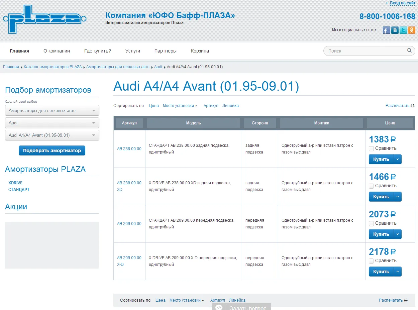
Task: Open the Audi A4/A4 Avant model dropdown
Action: 52,135
